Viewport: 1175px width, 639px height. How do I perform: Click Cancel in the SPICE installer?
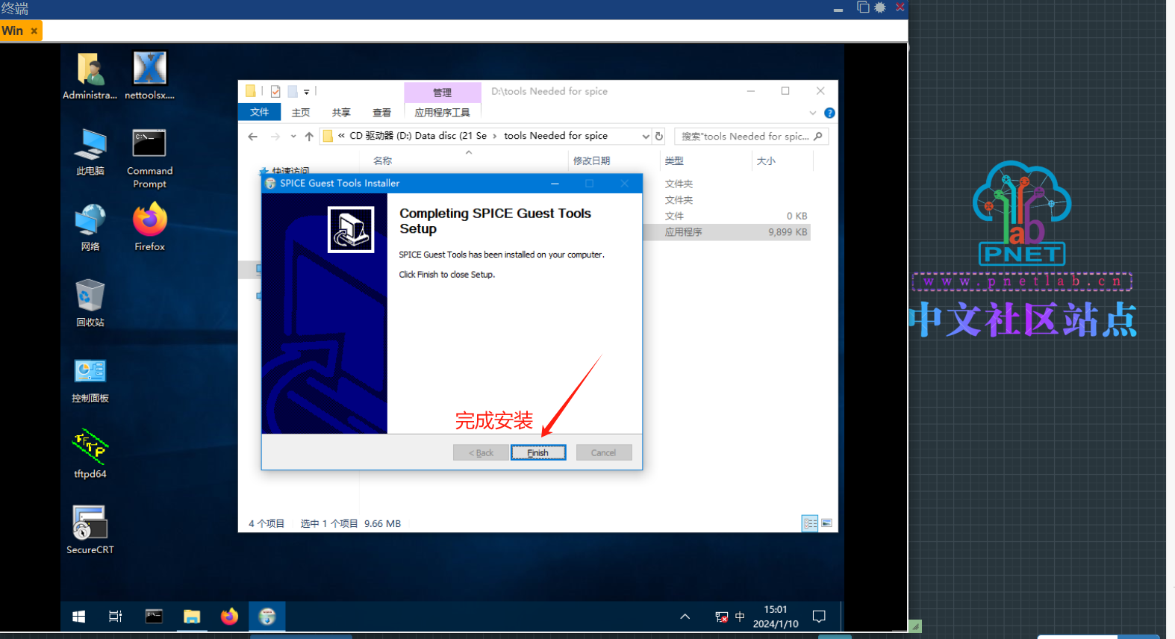pyautogui.click(x=603, y=452)
